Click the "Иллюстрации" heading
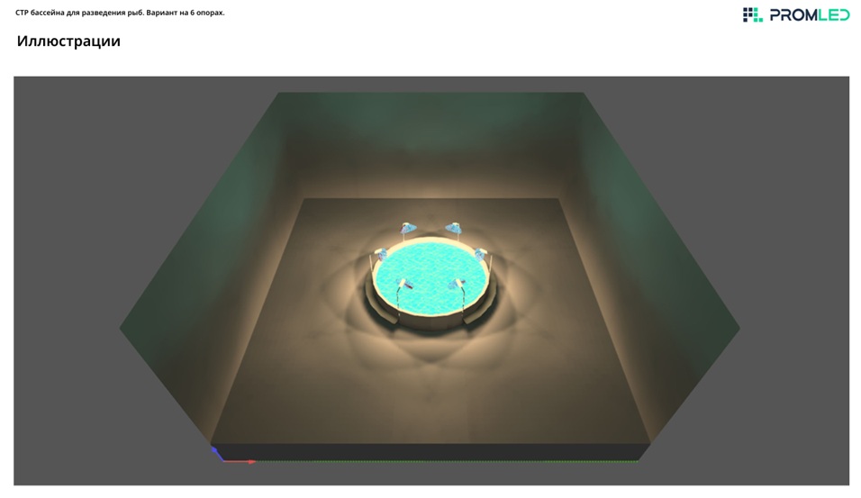Screen dimensions: 861x498 pyautogui.click(x=68, y=41)
